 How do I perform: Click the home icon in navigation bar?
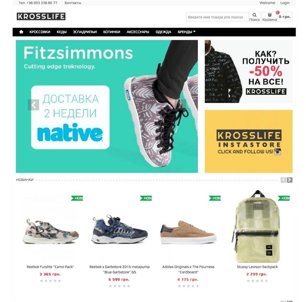[21, 32]
